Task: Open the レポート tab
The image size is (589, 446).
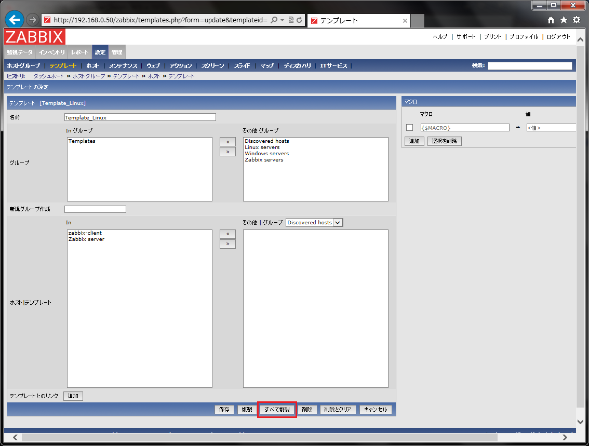Action: (x=79, y=52)
